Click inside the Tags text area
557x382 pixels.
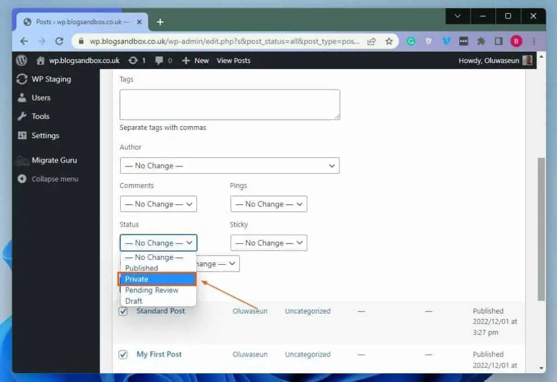230,105
